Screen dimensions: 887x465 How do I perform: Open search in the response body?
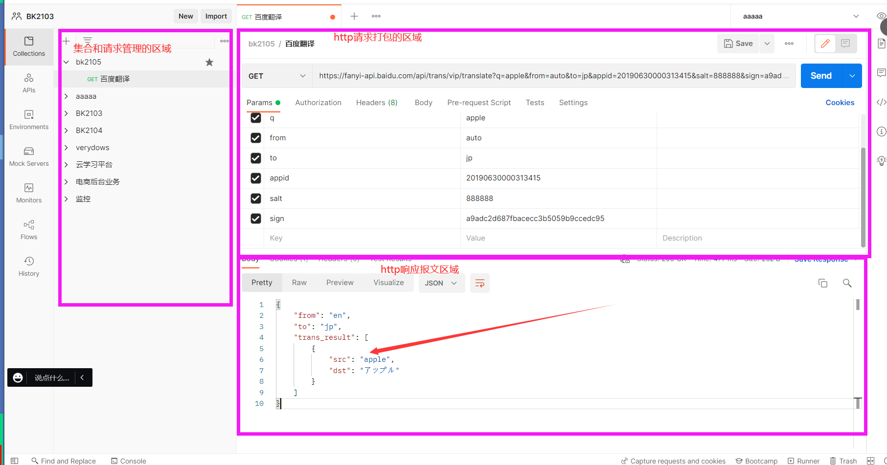coord(847,283)
